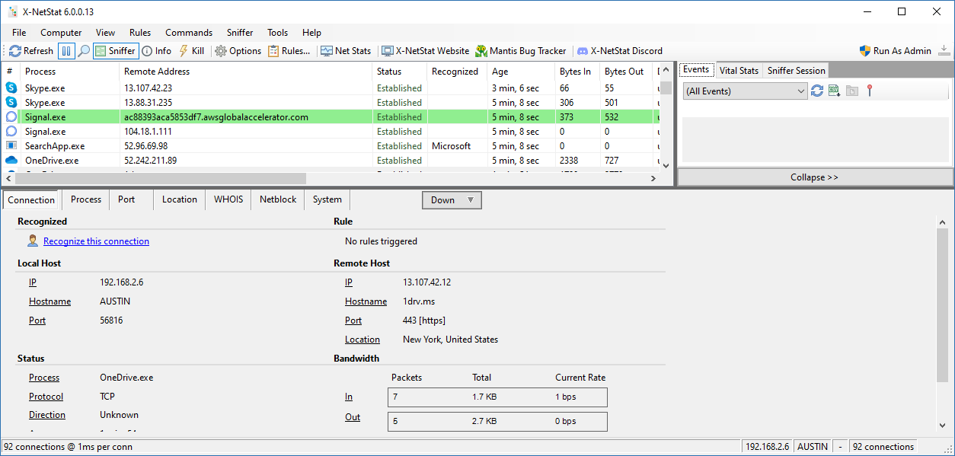Screen dimensions: 955x456
Task: Sort by the Age column header
Action: click(521, 71)
